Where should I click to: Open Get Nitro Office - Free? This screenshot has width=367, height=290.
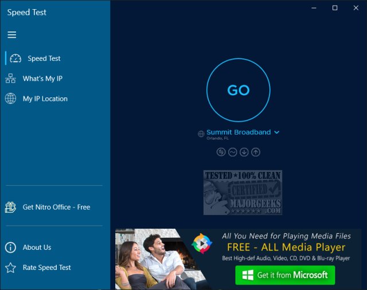tap(55, 207)
